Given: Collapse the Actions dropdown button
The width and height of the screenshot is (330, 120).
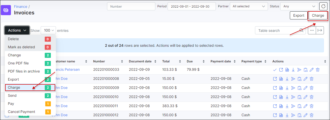Looking at the screenshot, I should 17,31.
